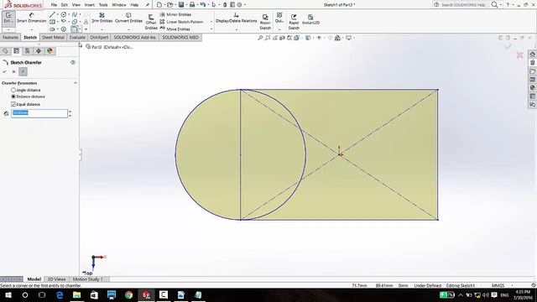Click the Trim Entities tool

click(x=102, y=18)
